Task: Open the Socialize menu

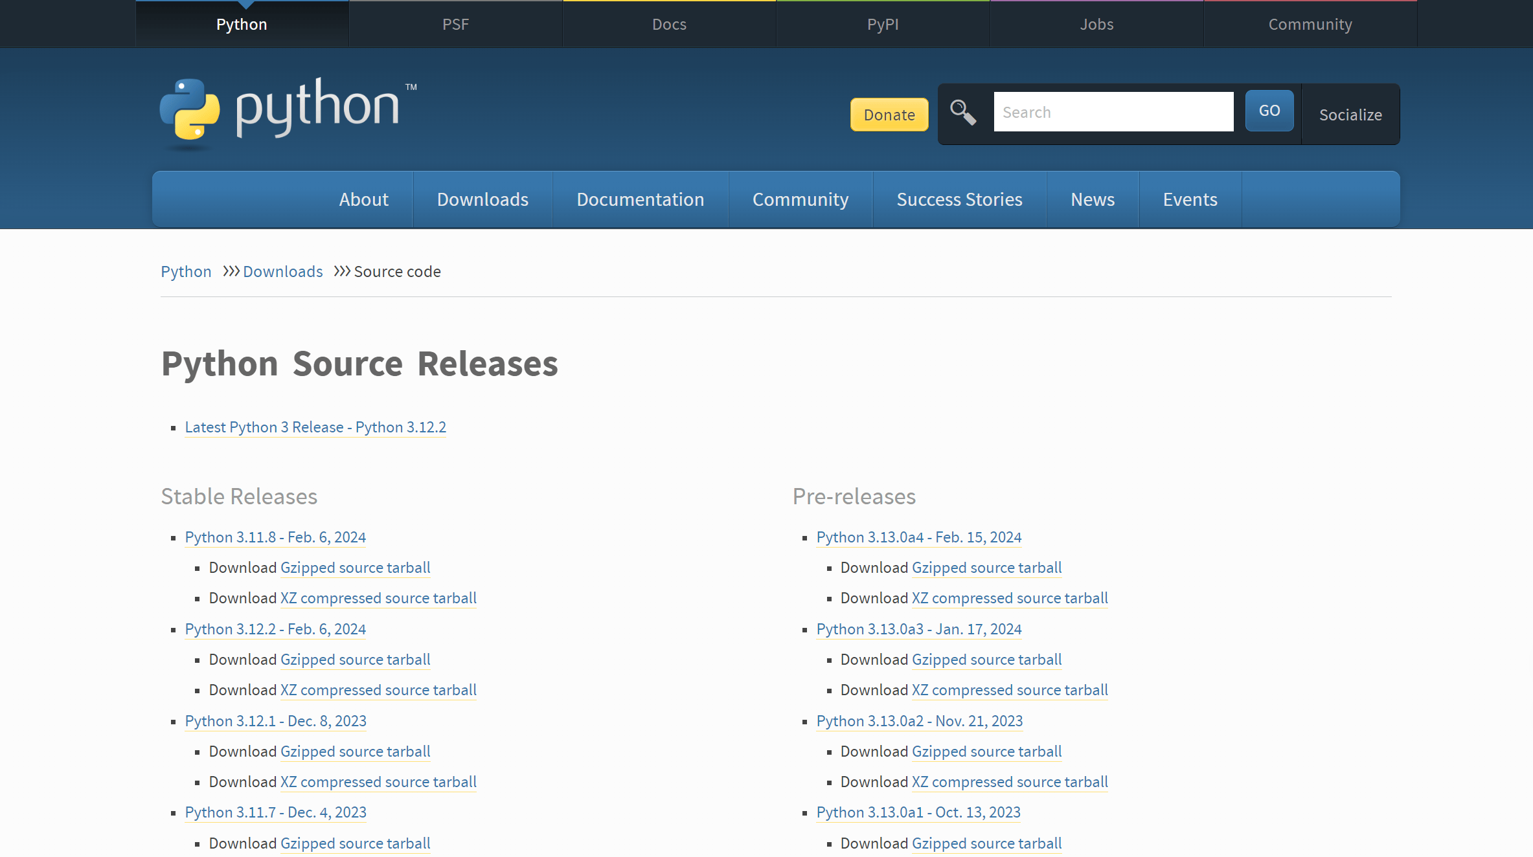Action: [x=1350, y=115]
